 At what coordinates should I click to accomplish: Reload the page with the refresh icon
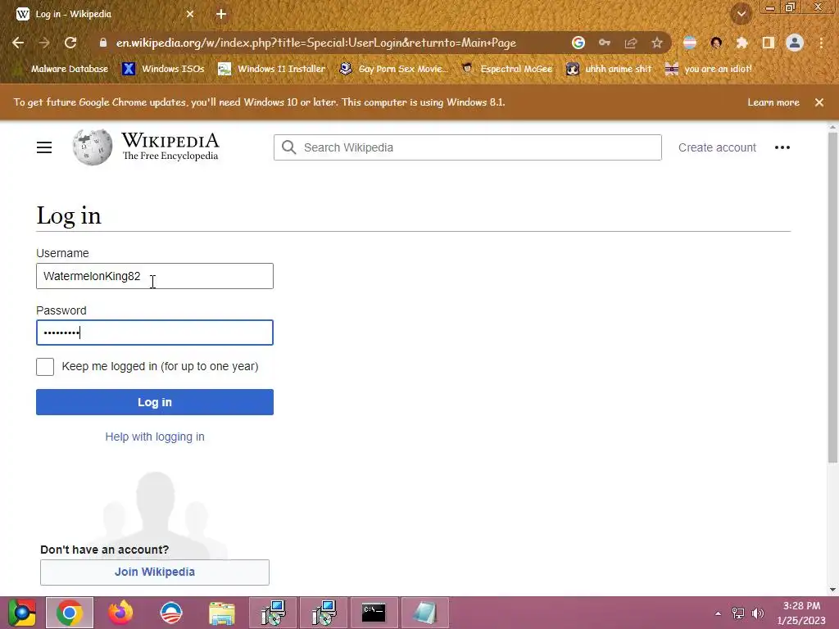pos(70,43)
